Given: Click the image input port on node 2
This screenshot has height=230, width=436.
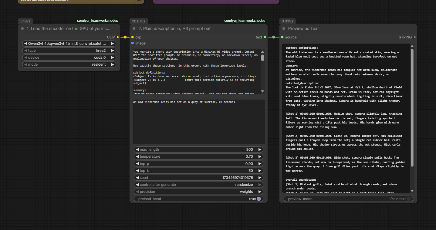Looking at the screenshot, I should click(x=132, y=43).
